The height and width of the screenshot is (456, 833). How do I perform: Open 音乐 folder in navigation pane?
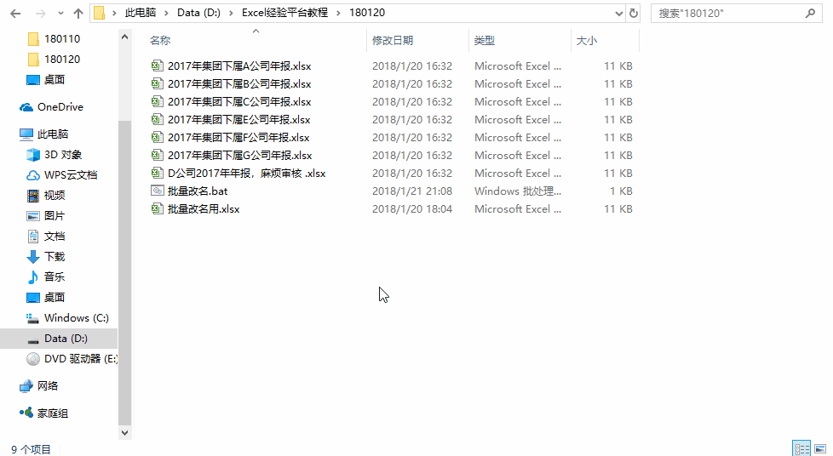tap(55, 277)
